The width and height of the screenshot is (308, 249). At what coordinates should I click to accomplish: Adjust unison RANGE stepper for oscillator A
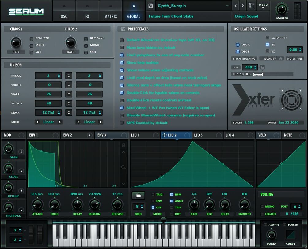(59, 76)
